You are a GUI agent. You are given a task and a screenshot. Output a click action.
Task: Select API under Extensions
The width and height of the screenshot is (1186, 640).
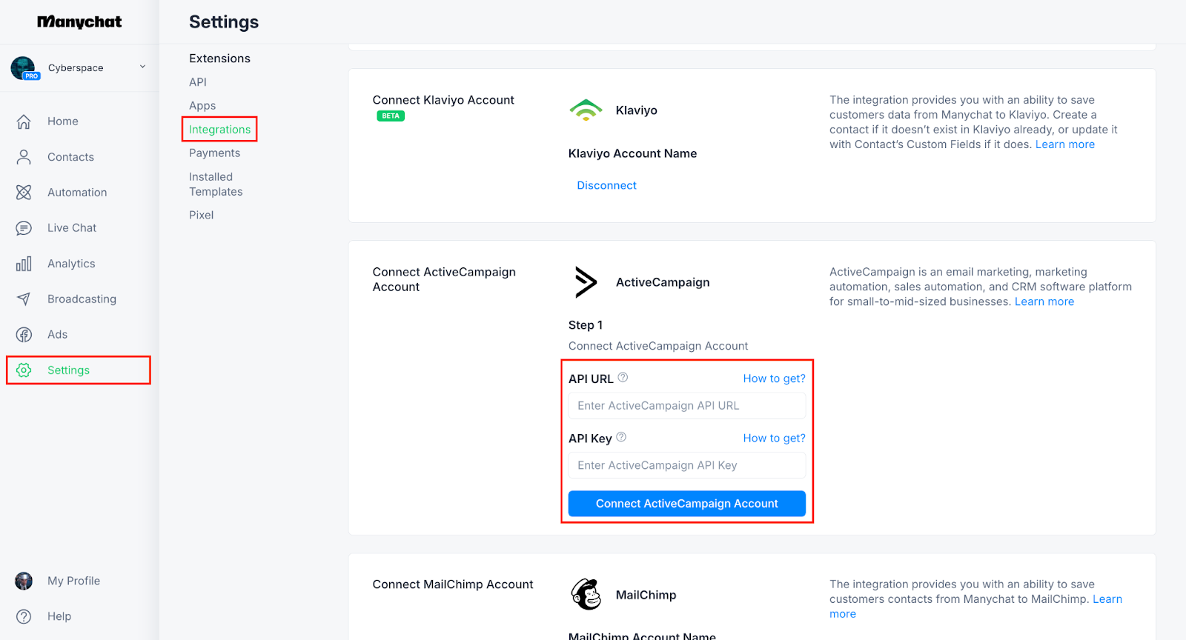coord(198,82)
